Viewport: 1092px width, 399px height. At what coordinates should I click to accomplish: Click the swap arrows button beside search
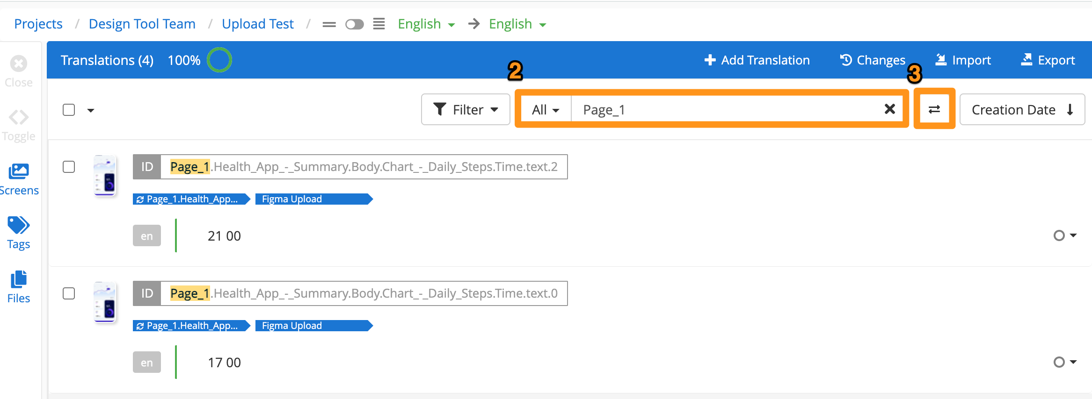pyautogui.click(x=934, y=109)
